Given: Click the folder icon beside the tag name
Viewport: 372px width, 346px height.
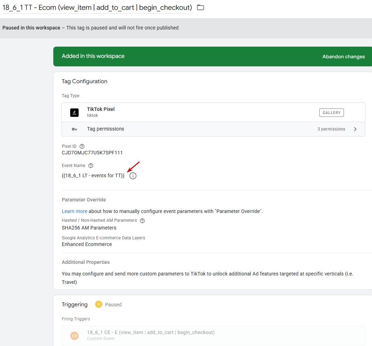Looking at the screenshot, I should tap(200, 7).
